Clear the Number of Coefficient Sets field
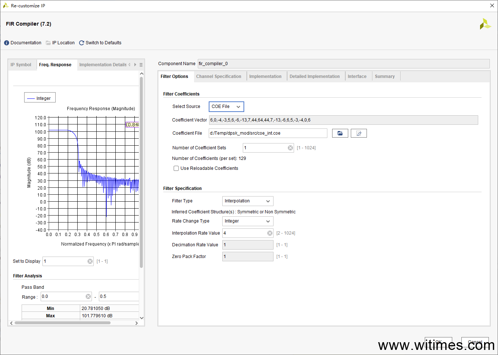Screen dimensions: 498x355 (290, 148)
